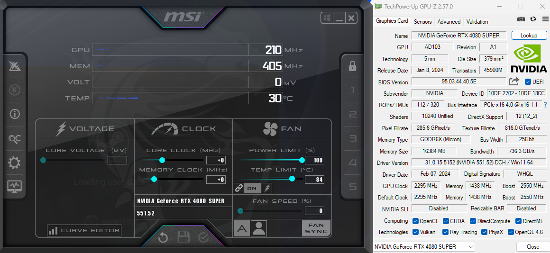
Task: Select profile slot 1
Action: pos(353,90)
